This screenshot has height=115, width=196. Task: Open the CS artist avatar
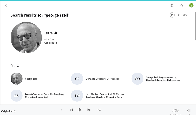[x=77, y=79]
